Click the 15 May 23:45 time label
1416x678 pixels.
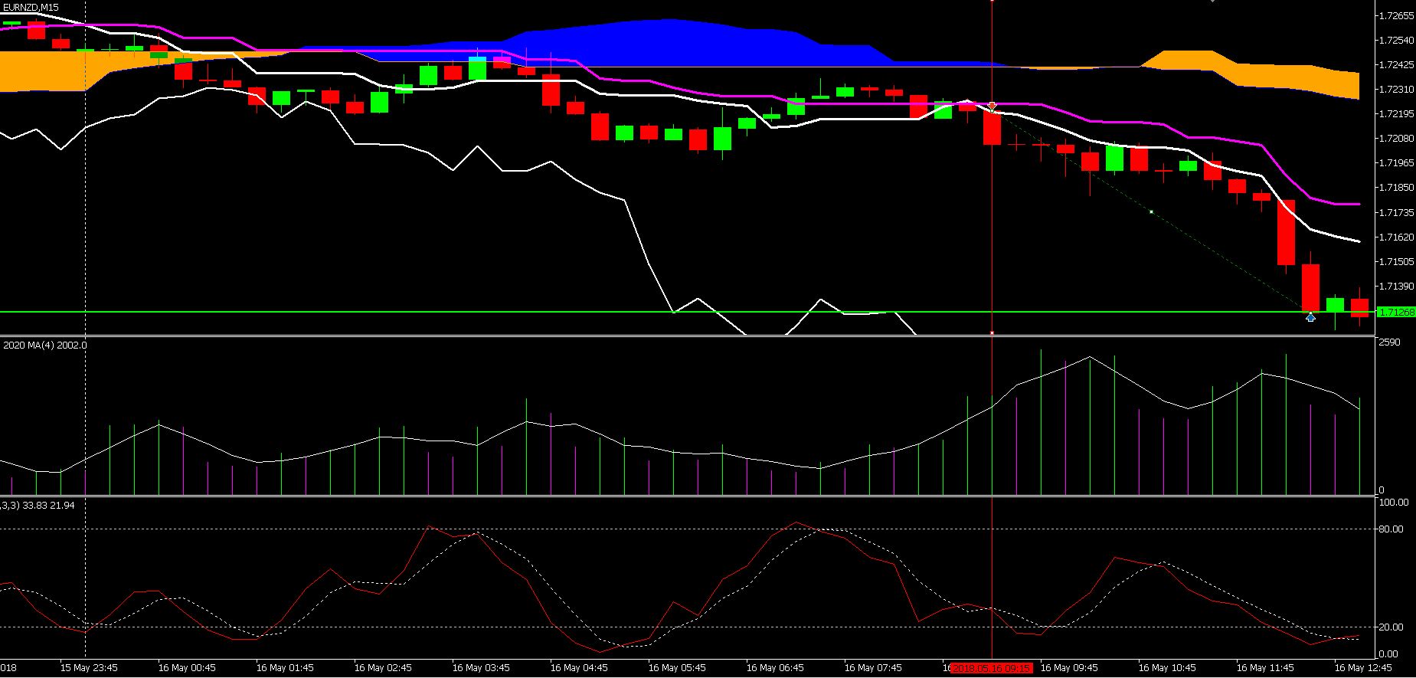click(89, 668)
